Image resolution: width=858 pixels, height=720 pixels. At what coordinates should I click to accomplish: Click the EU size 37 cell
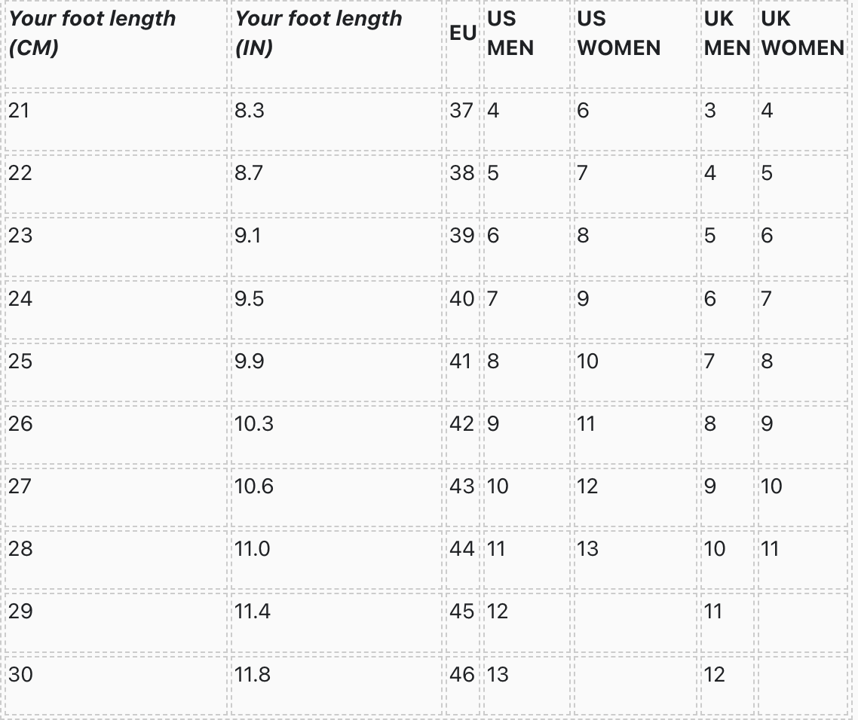click(x=461, y=111)
